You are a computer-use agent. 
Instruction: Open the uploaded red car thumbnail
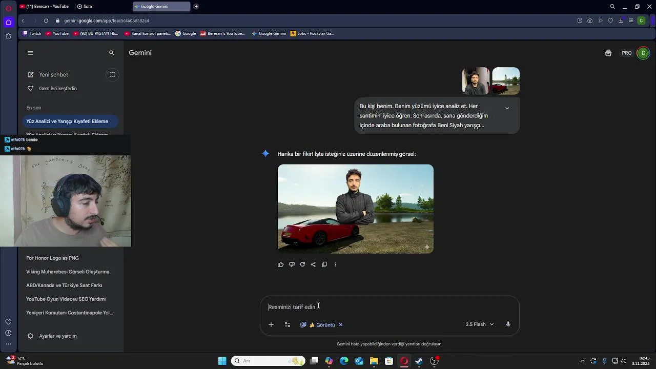coord(506,81)
